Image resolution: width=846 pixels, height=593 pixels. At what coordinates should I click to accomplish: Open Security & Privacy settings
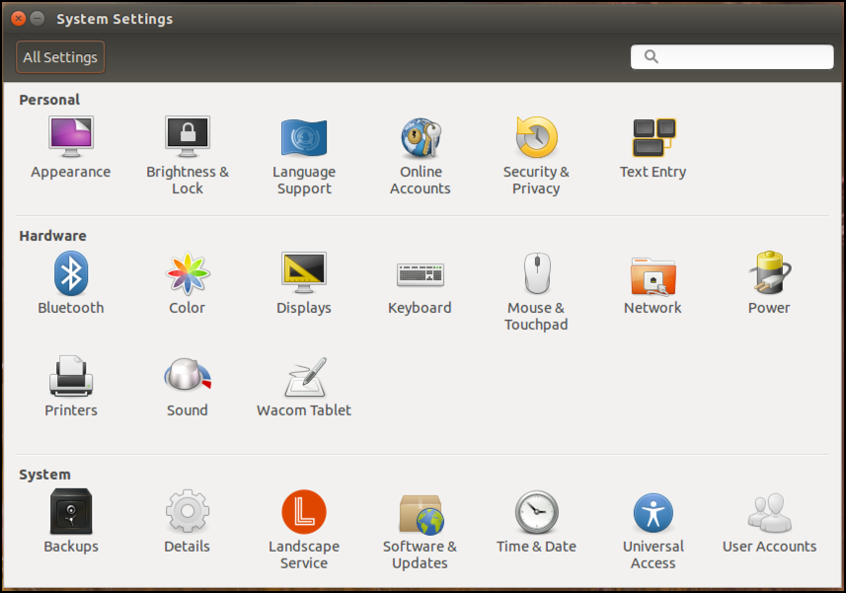tap(536, 148)
